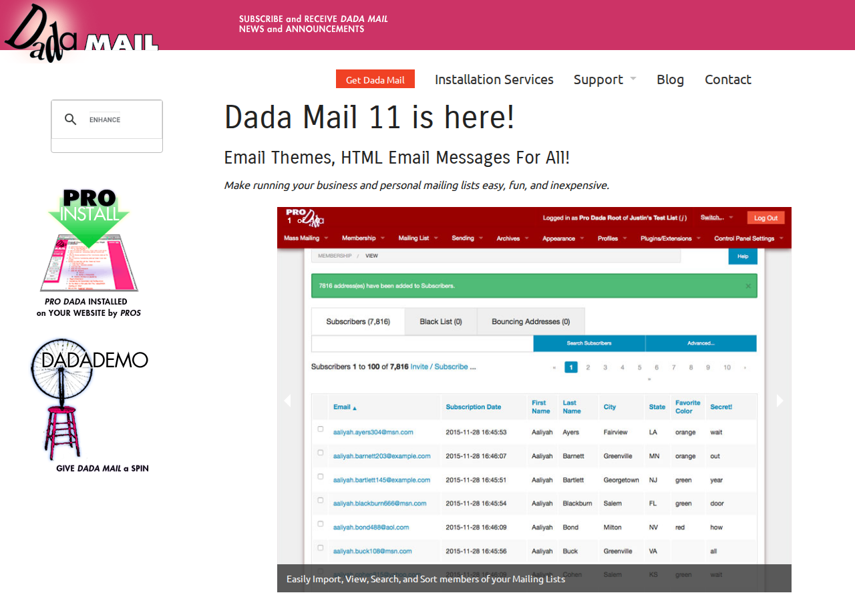Select the aaliyah.bartlett145@example.com row checkbox
Image resolution: width=855 pixels, height=601 pixels.
pos(321,477)
